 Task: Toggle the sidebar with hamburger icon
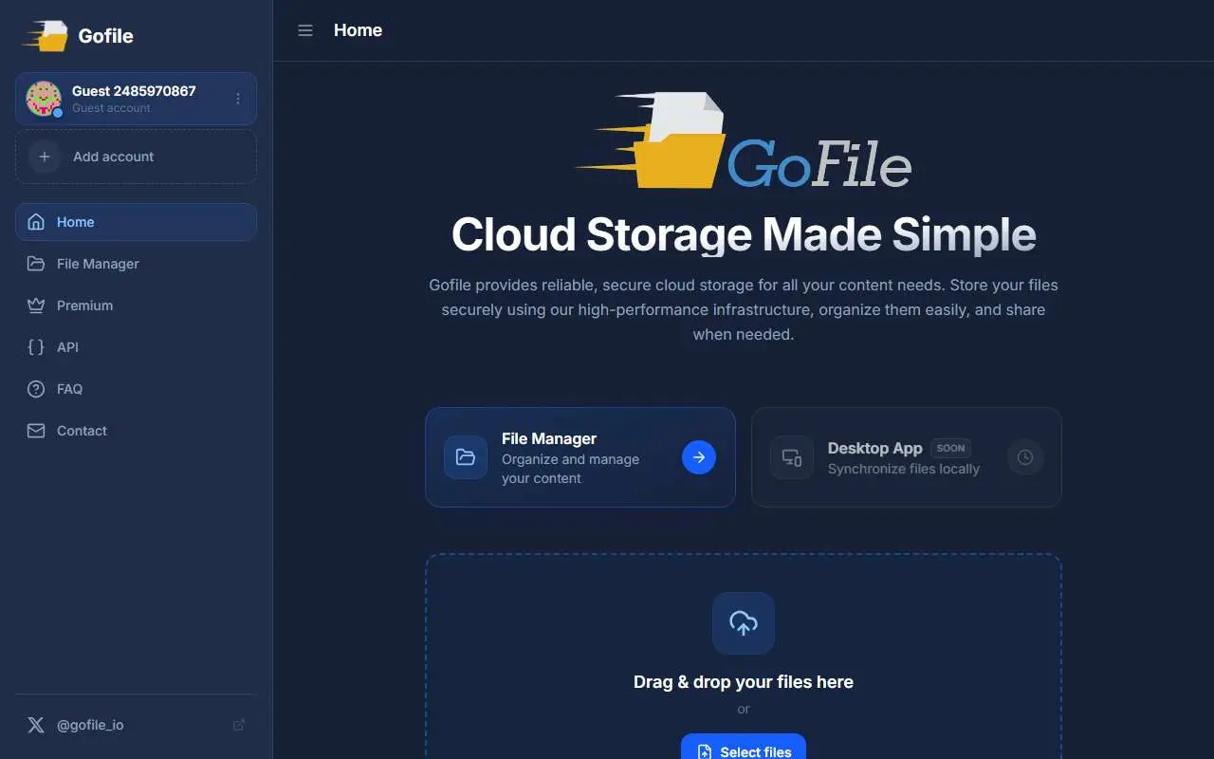(305, 30)
